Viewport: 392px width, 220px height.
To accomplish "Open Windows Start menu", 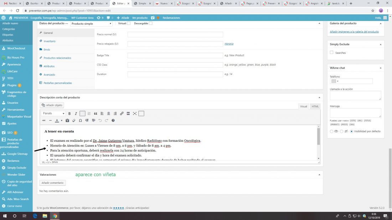I will point(5,216).
